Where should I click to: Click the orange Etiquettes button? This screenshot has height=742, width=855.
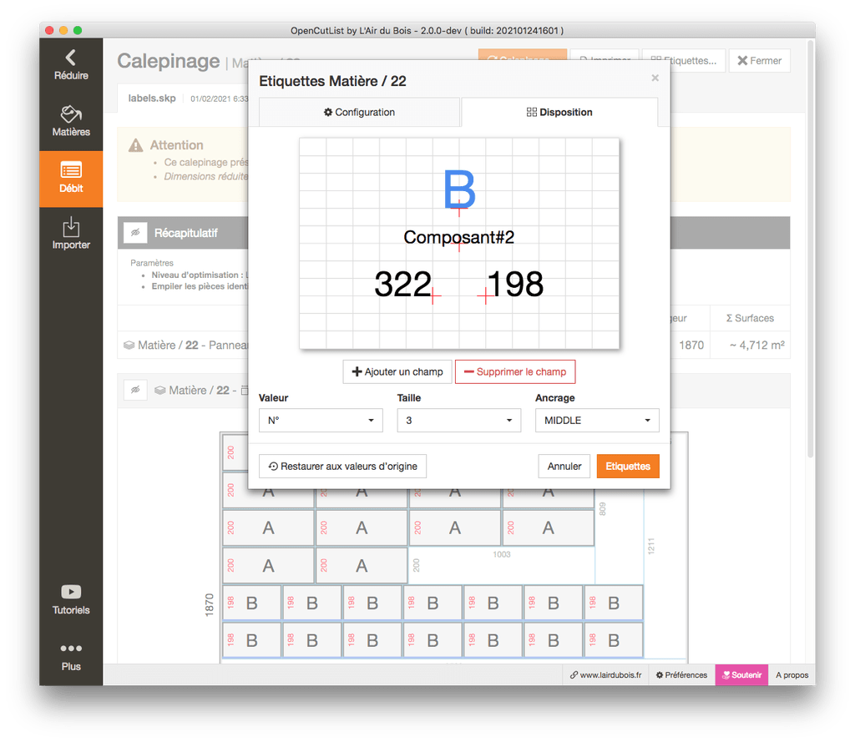tap(628, 466)
